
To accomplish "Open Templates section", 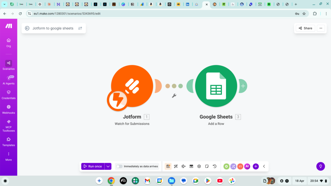I will click(x=8, y=142).
